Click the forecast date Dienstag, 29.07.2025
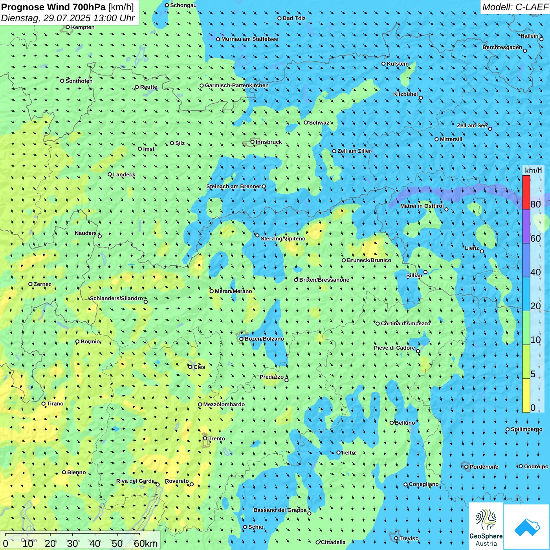The height and width of the screenshot is (550, 550). [68, 18]
